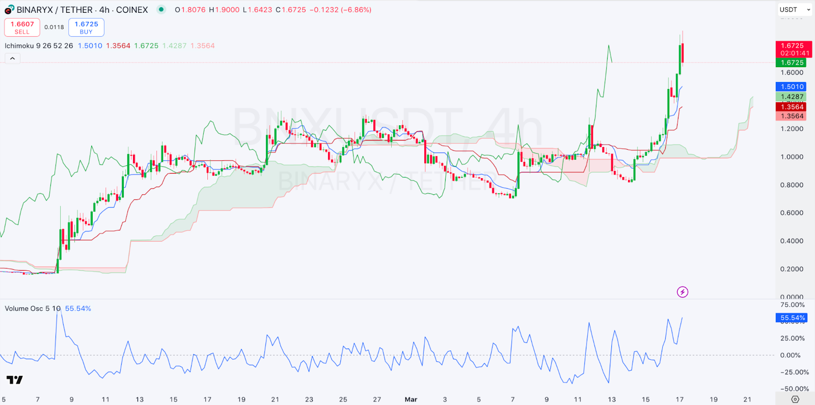Click the H1.9000 high value
Image resolution: width=815 pixels, height=405 pixels.
[x=224, y=10]
